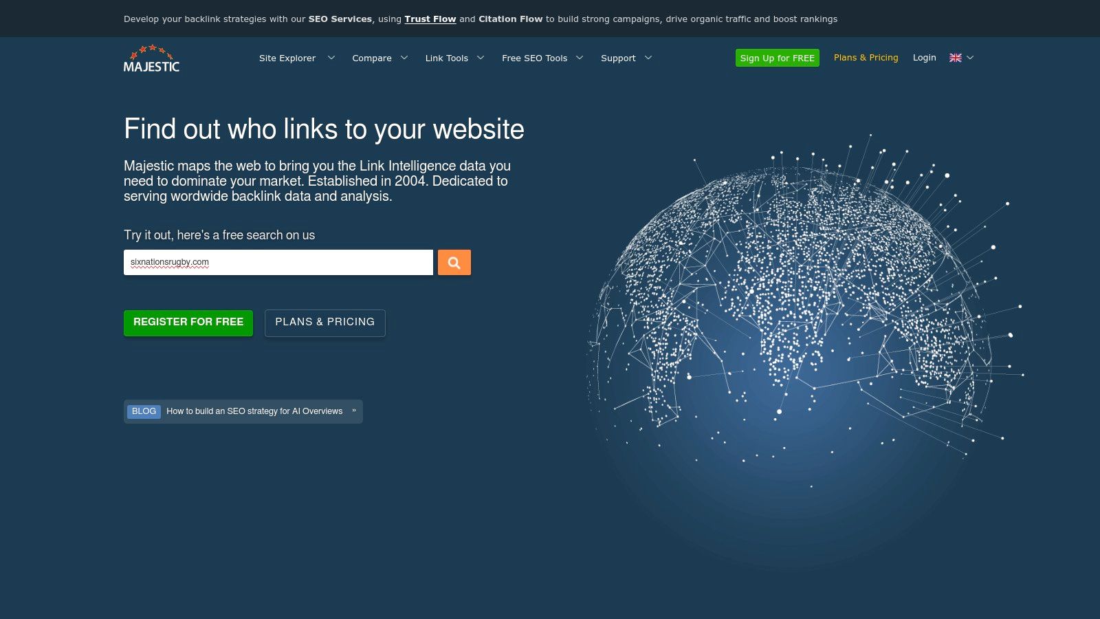Follow the Trust Flow banner link
Screen dimensions: 1100x619
[x=430, y=19]
